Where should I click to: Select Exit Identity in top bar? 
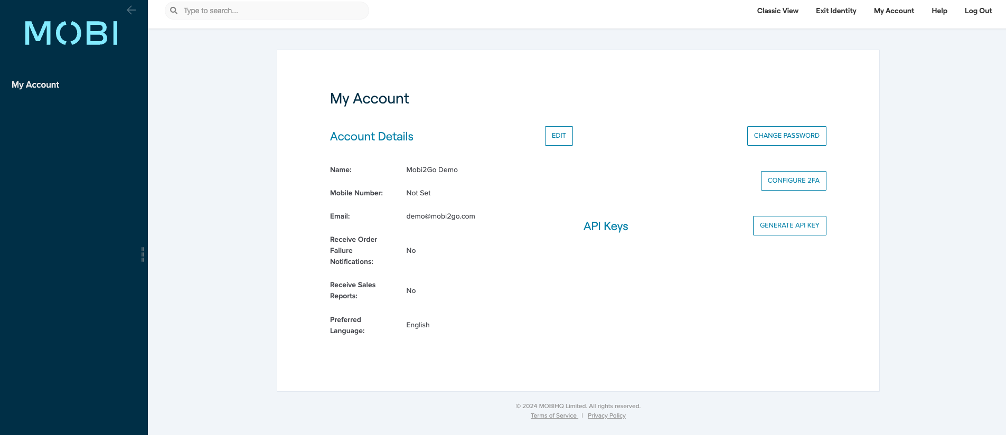836,11
